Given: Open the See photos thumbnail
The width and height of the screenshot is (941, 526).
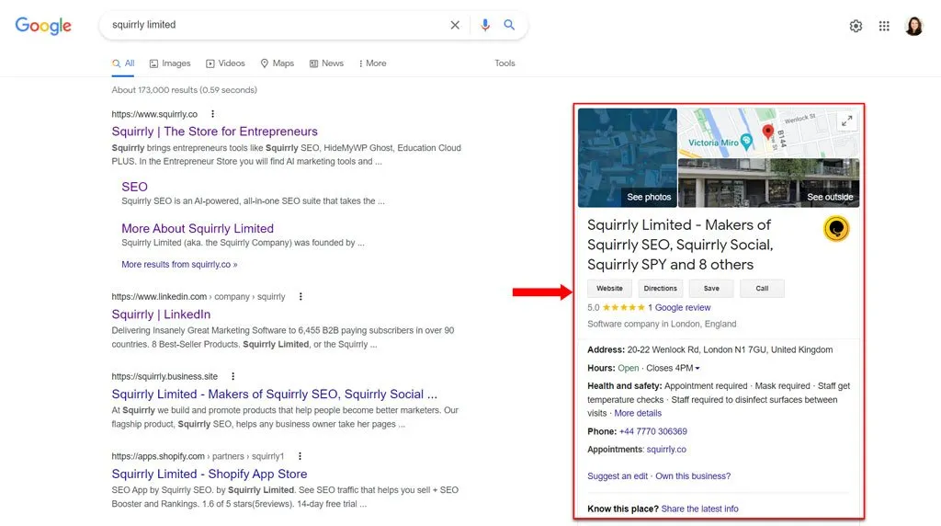Looking at the screenshot, I should (x=628, y=158).
